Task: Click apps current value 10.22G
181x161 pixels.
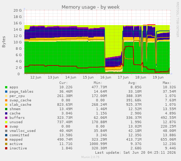Action: [x=66, y=87]
